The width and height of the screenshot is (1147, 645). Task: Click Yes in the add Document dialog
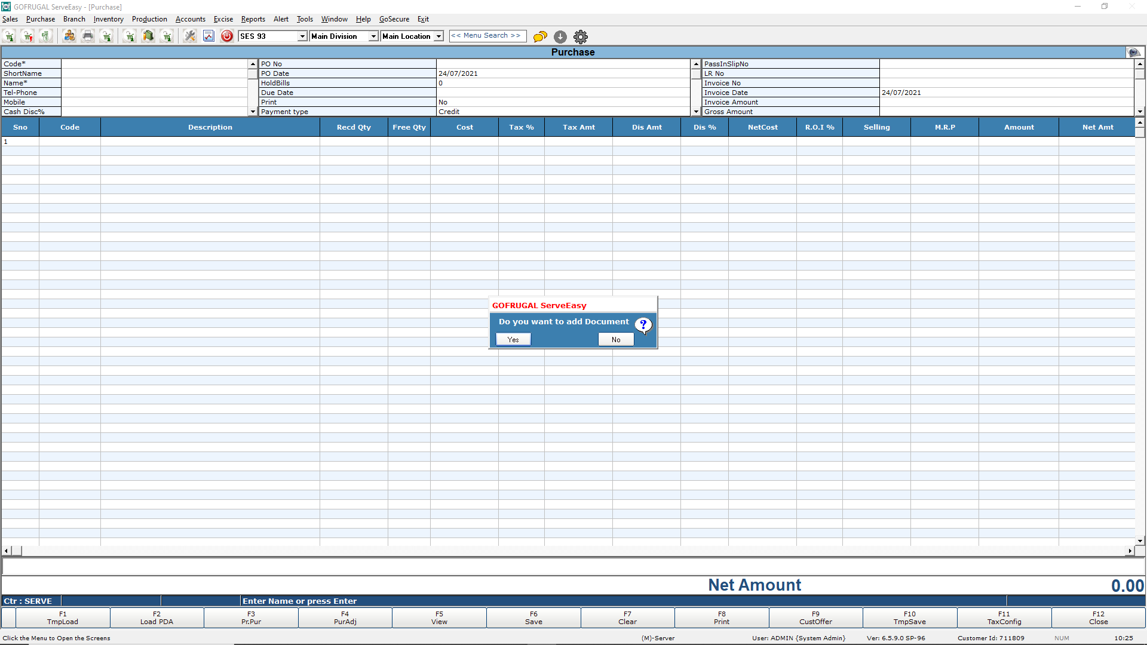513,339
